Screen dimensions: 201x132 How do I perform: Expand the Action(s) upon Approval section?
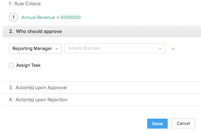coord(41,88)
